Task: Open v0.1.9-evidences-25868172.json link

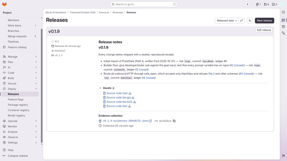Action: click(125, 121)
